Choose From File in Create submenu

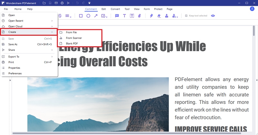click(x=80, y=32)
